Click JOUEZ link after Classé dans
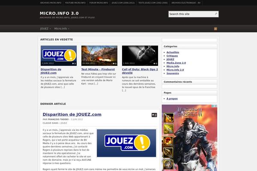This screenshot has height=171, width=257. click(64, 123)
